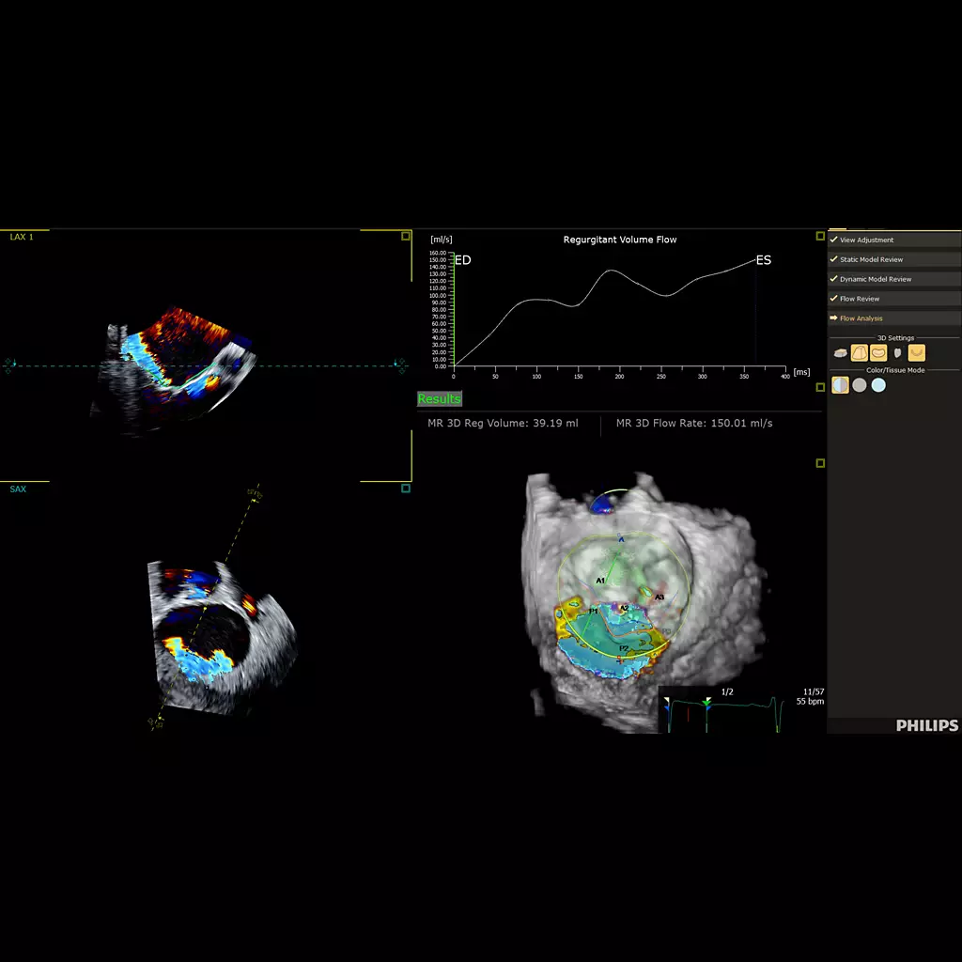Image resolution: width=962 pixels, height=962 pixels.
Task: Click the ES point on flow curve
Action: [x=756, y=259]
